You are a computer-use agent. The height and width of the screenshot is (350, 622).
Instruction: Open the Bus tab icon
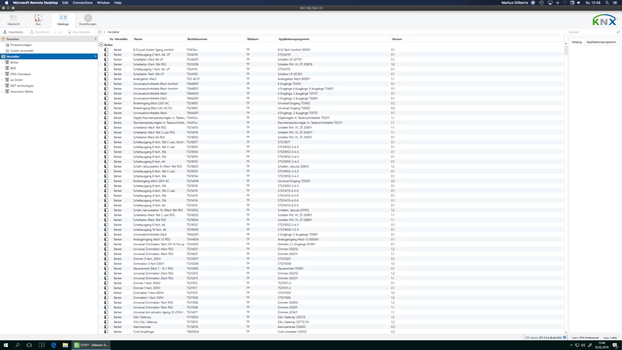[38, 18]
